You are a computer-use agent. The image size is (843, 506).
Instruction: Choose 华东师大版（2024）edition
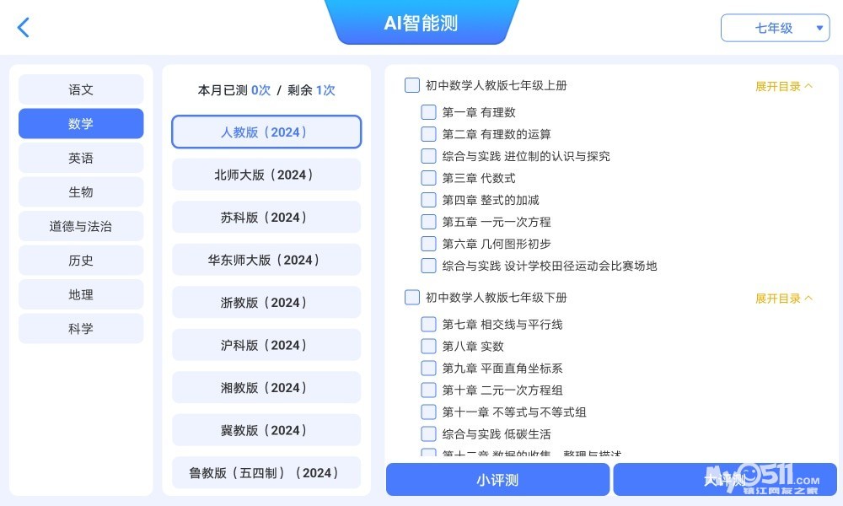[x=266, y=260]
